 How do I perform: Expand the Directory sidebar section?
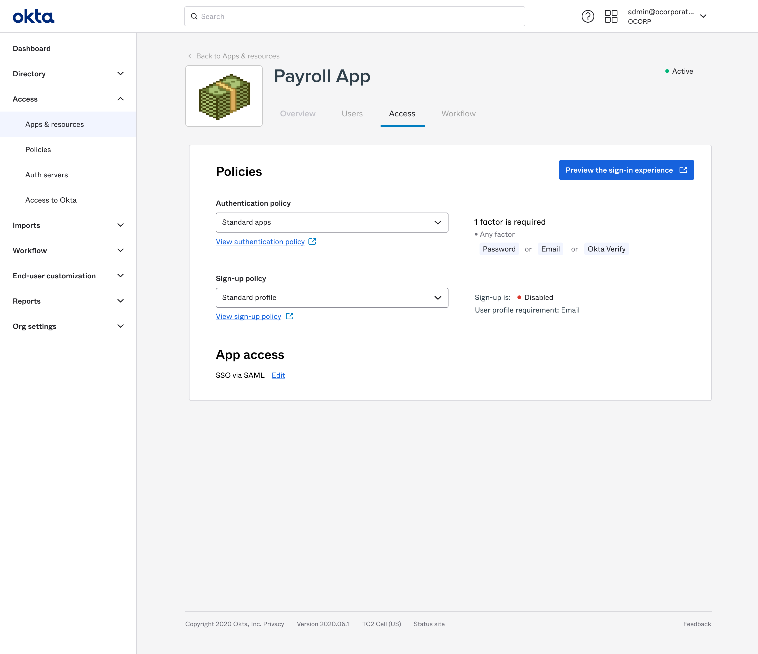pyautogui.click(x=120, y=74)
